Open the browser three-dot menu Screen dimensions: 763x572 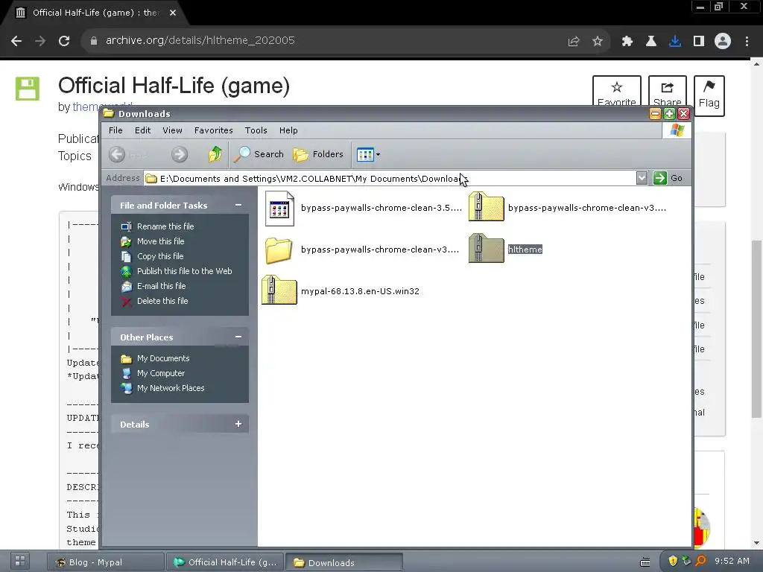pos(747,42)
